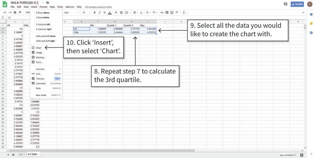
Task: Open the move-to-folder icon
Action: click(47, 2)
